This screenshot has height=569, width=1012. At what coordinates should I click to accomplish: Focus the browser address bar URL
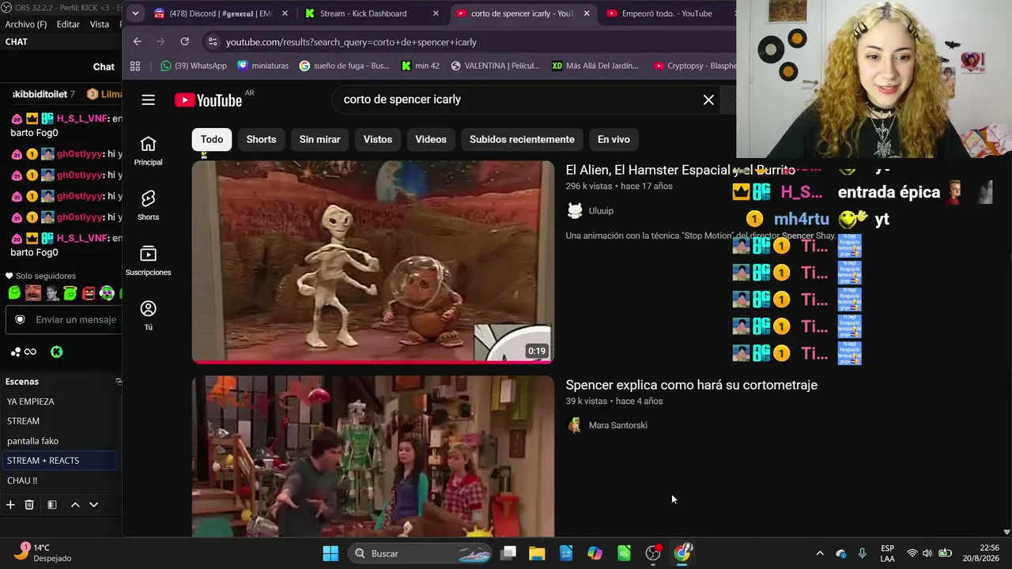pyautogui.click(x=351, y=42)
